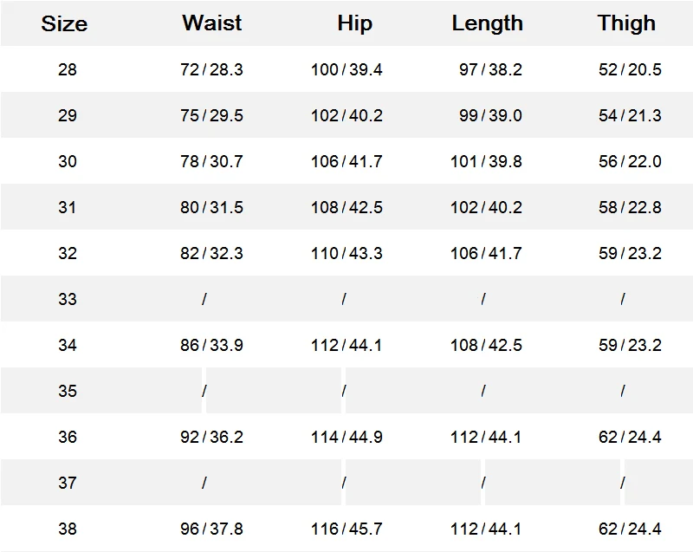The width and height of the screenshot is (693, 552).
Task: Click the size 33 row label
Action: 68,299
